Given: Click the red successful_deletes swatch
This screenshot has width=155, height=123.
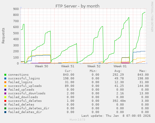Looking at the screenshot, I should pyautogui.click(x=5, y=101).
